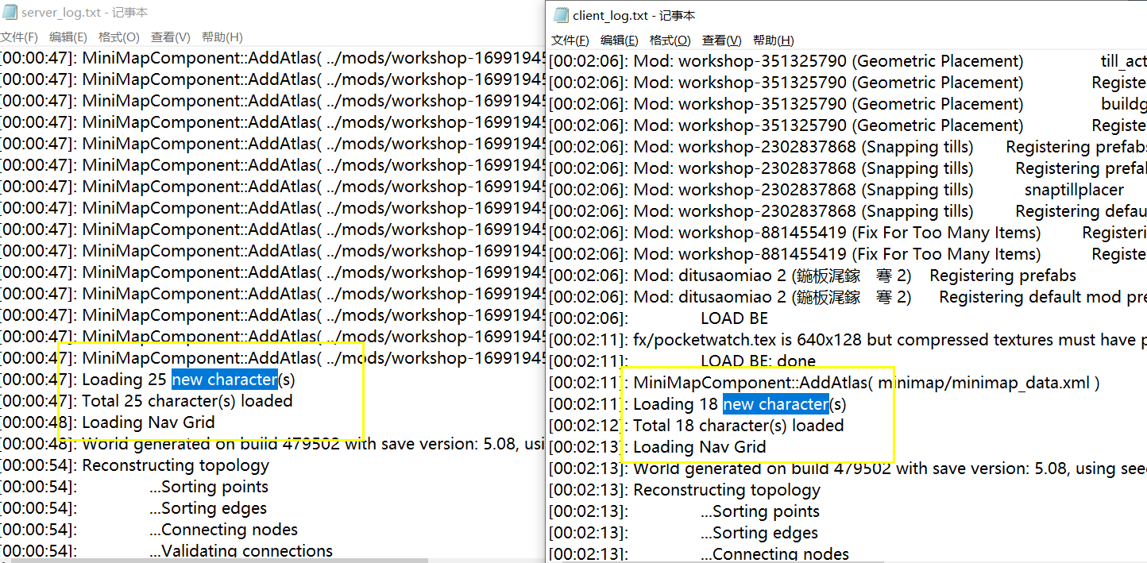Viewport: 1147px width, 563px height.
Task: Open 文件(F) menu in server_log window
Action: pos(19,37)
